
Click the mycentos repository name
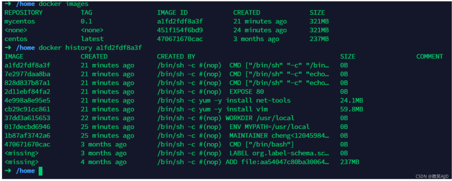tap(20, 21)
